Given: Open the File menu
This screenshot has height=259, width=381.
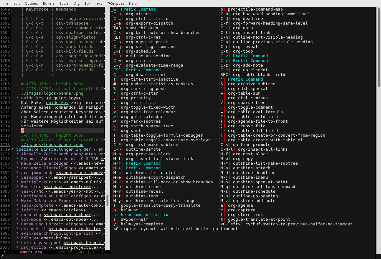Looking at the screenshot, I should pos(5,3).
